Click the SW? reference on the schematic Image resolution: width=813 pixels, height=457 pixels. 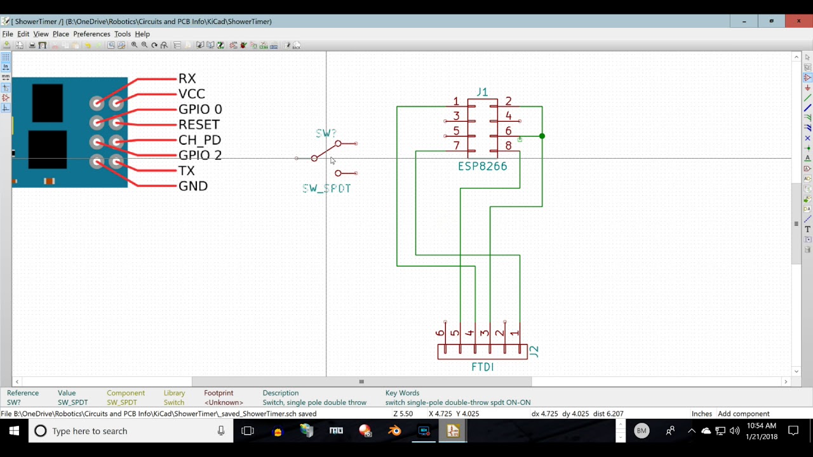(326, 133)
